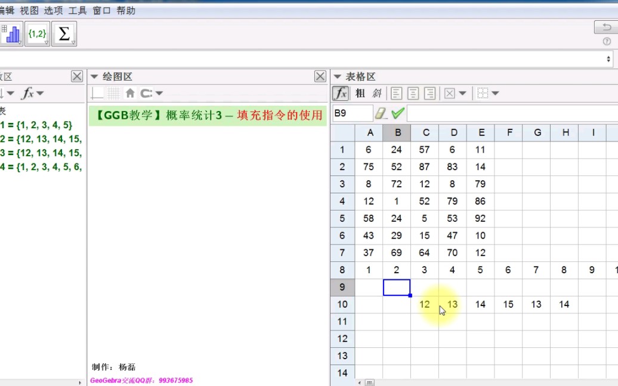Viewport: 618px width, 386px height.
Task: Click the home standard view icon in 绘图区 toolbar
Action: 130,94
